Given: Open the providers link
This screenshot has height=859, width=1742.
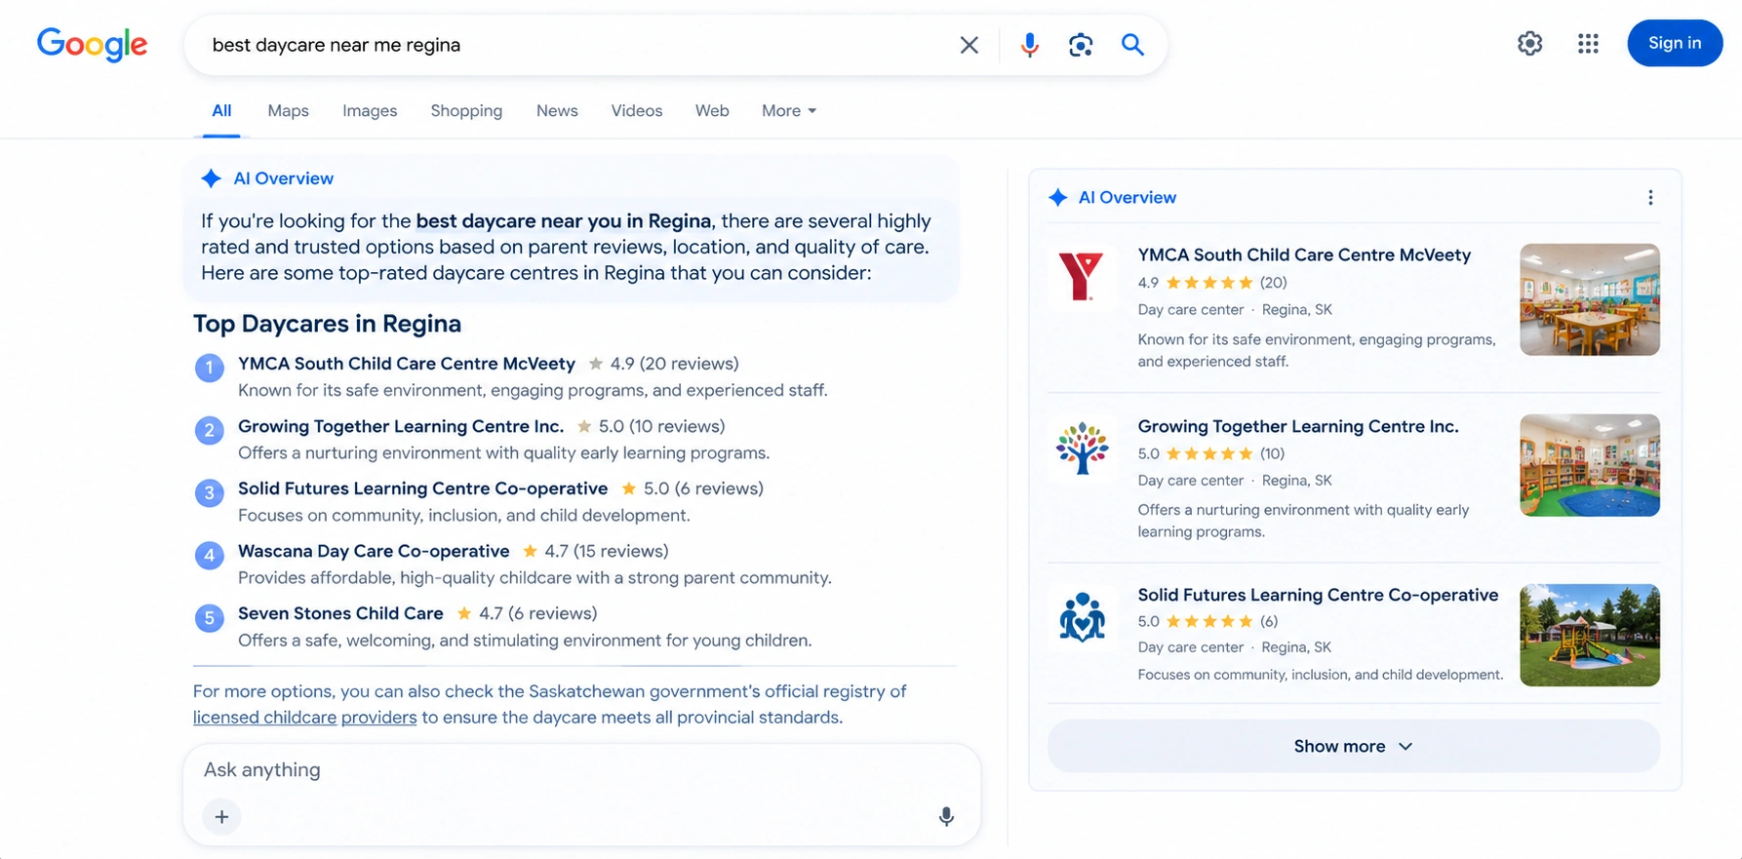Looking at the screenshot, I should tap(378, 718).
